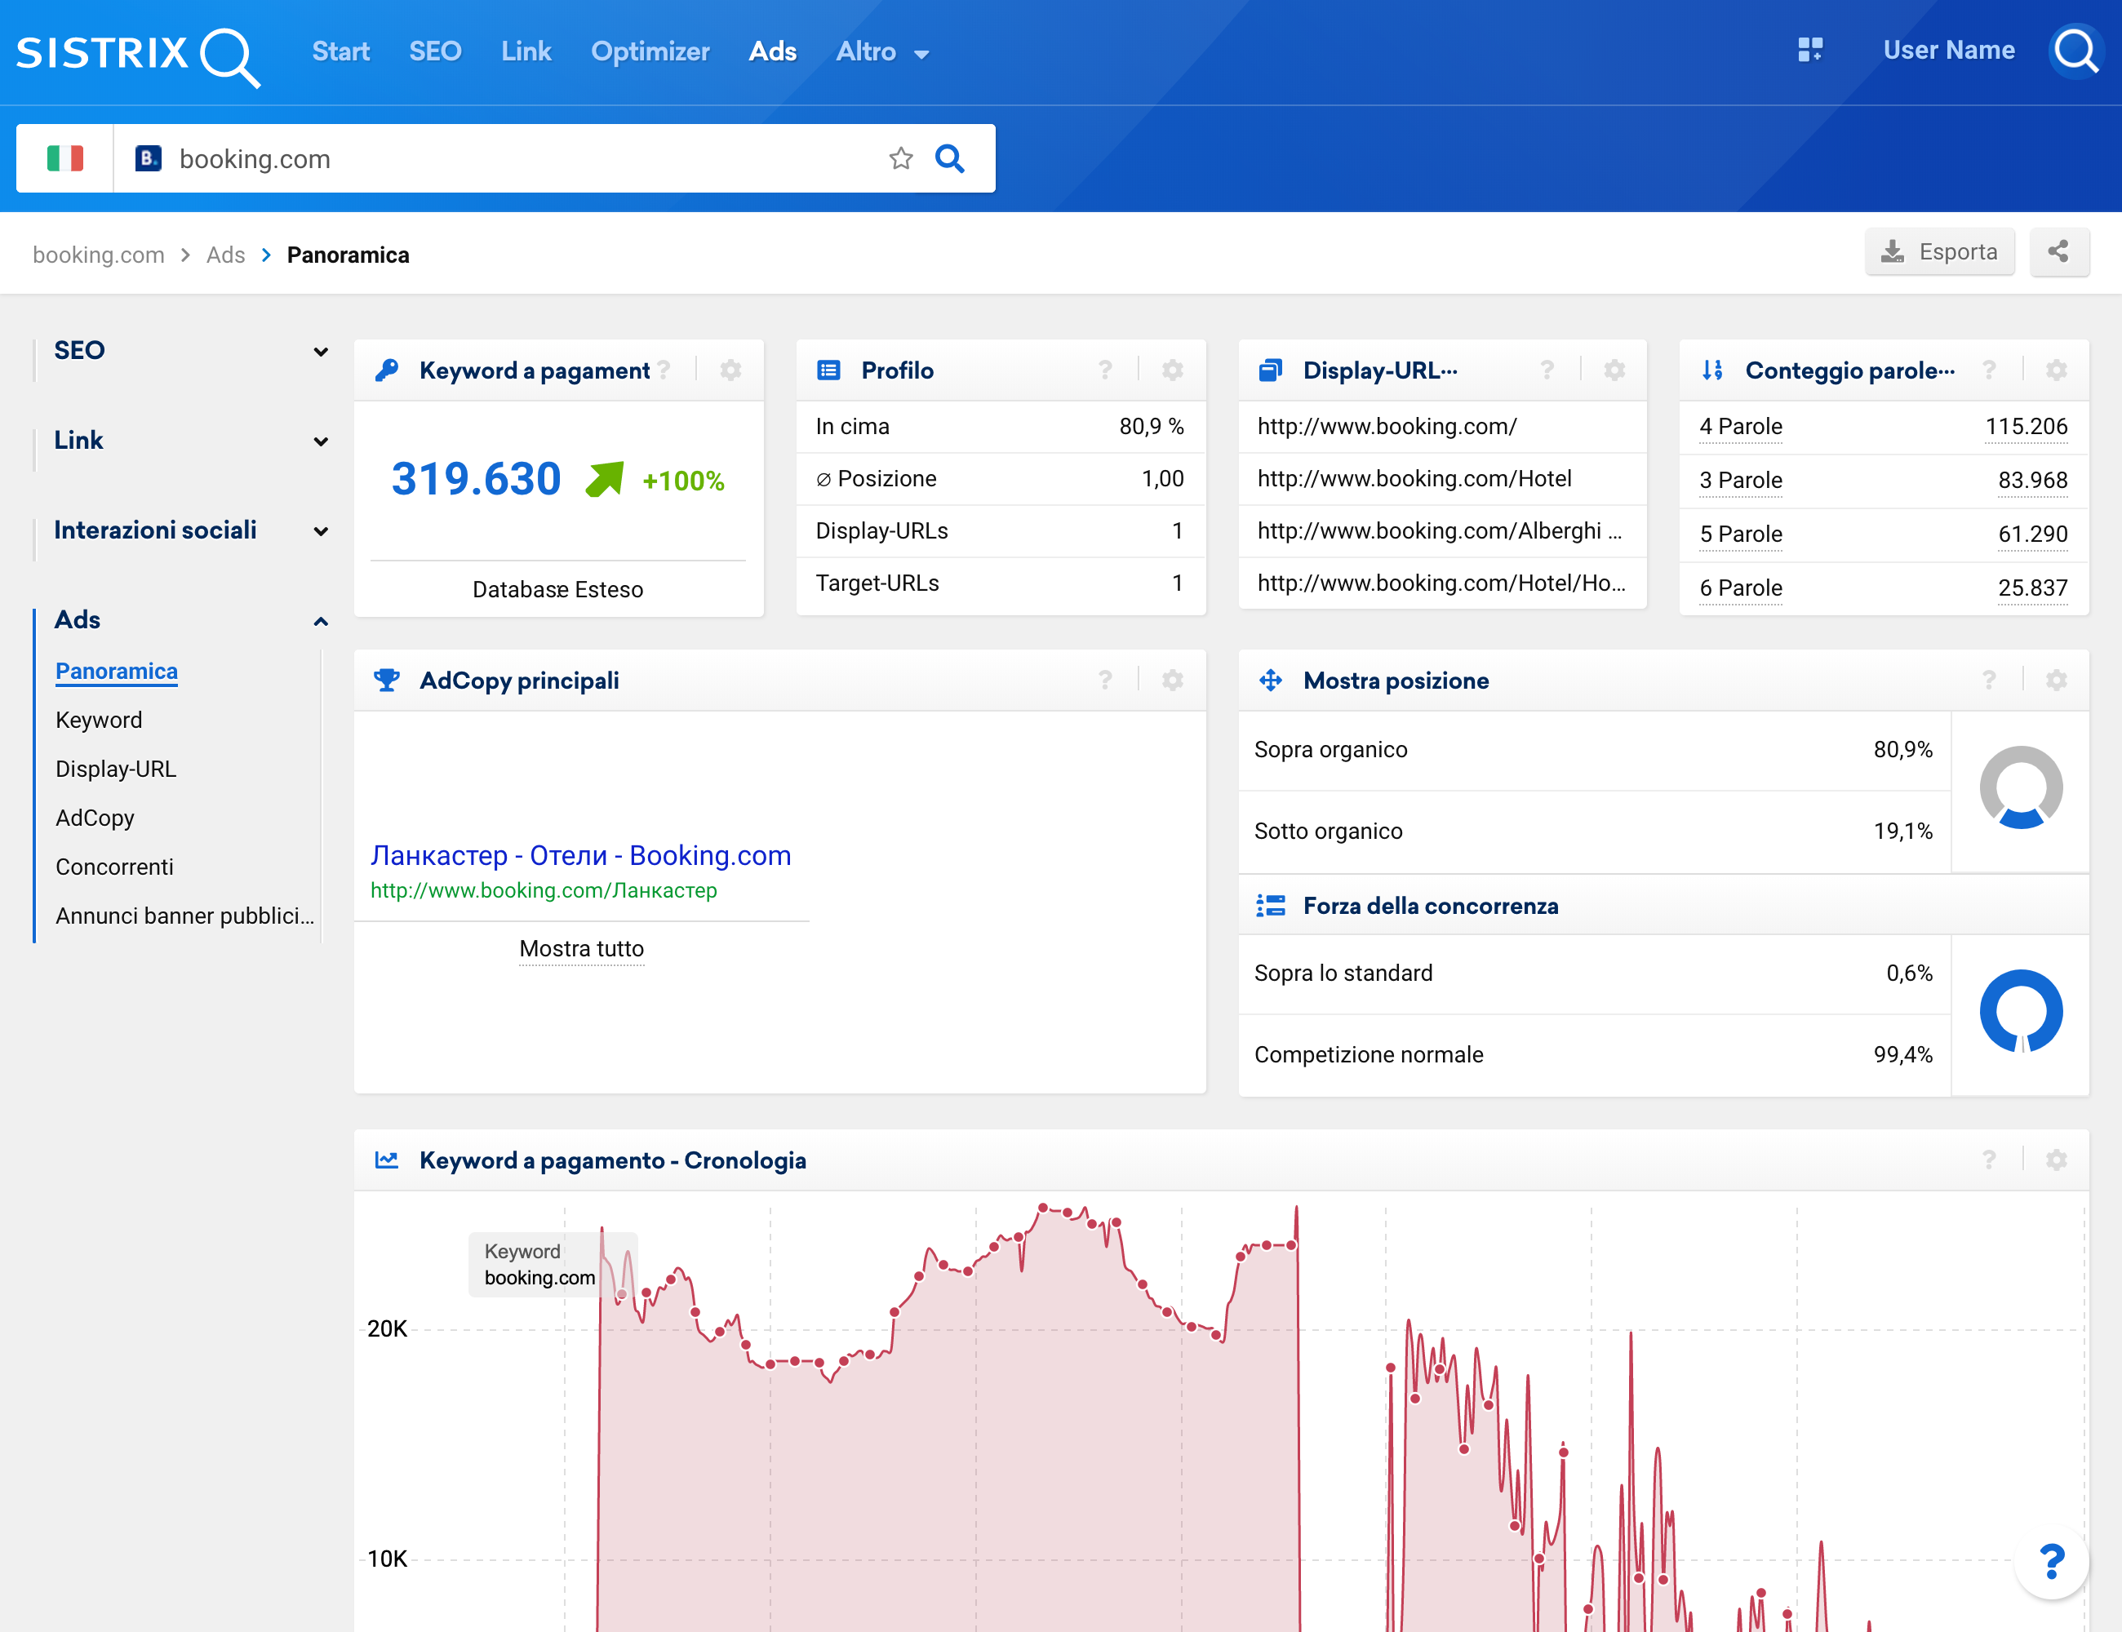Click User Name in the header
The image size is (2122, 1632).
coord(1948,51)
